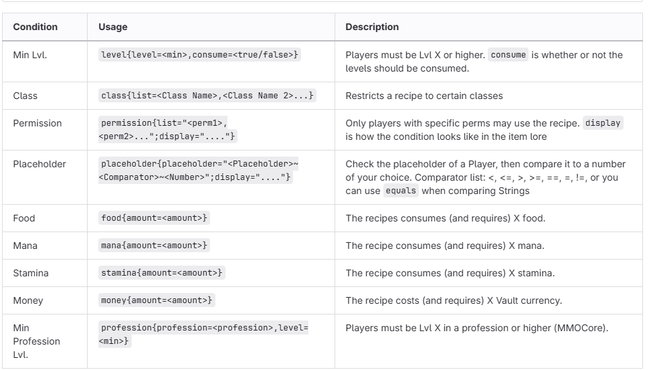Click the 'Min Lvl.' condition cell

[30, 56]
